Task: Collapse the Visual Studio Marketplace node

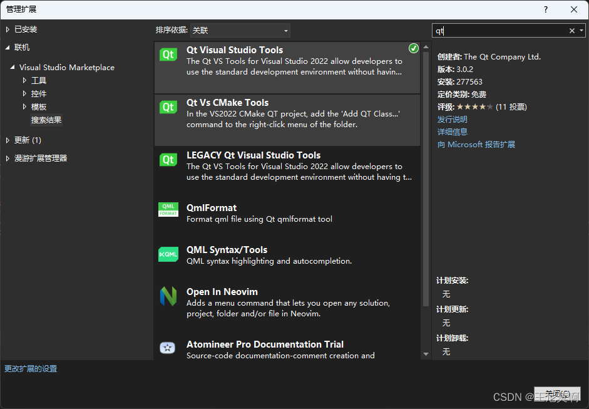Action: 13,67
